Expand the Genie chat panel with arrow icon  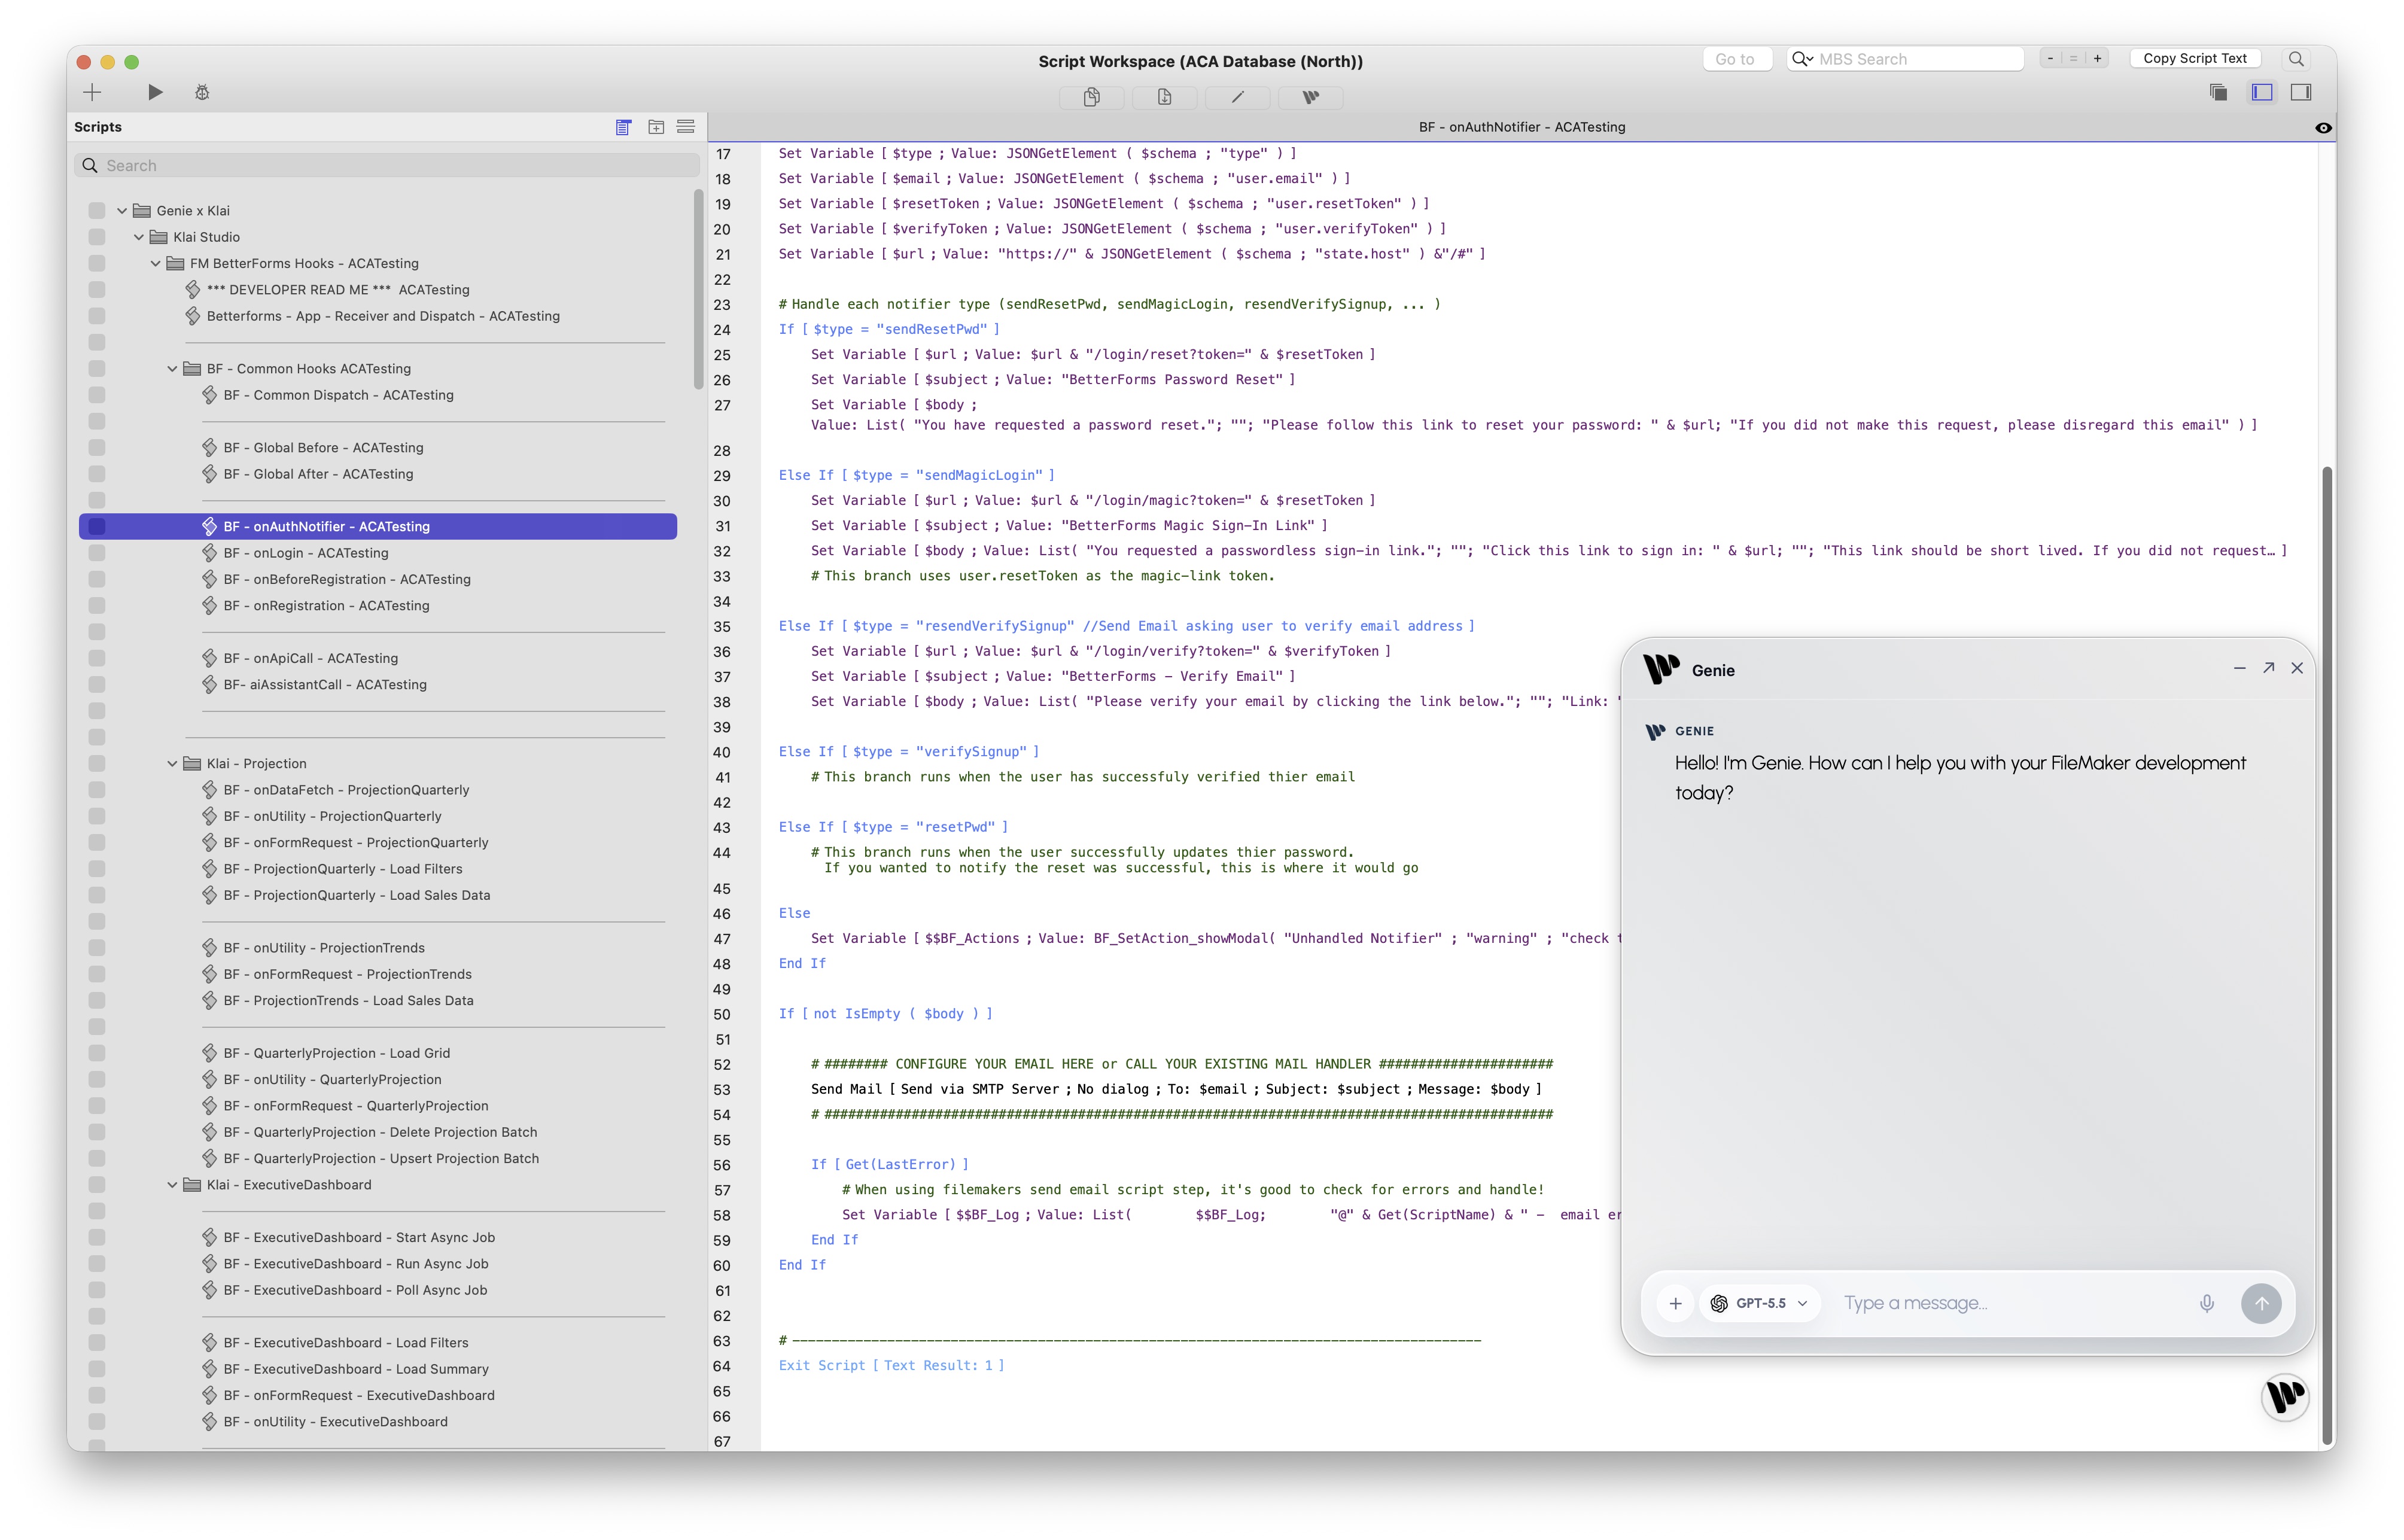(2269, 668)
